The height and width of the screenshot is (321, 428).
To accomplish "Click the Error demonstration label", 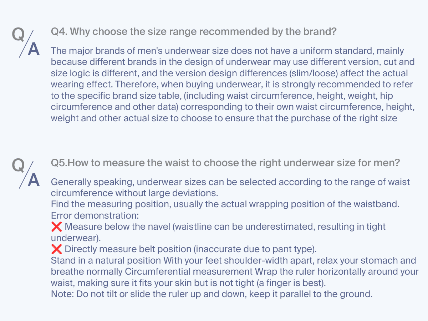I will tap(95, 215).
